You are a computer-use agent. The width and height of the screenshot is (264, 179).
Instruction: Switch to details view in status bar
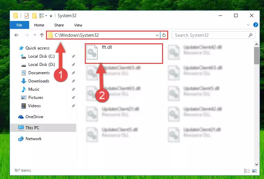[x=247, y=171]
